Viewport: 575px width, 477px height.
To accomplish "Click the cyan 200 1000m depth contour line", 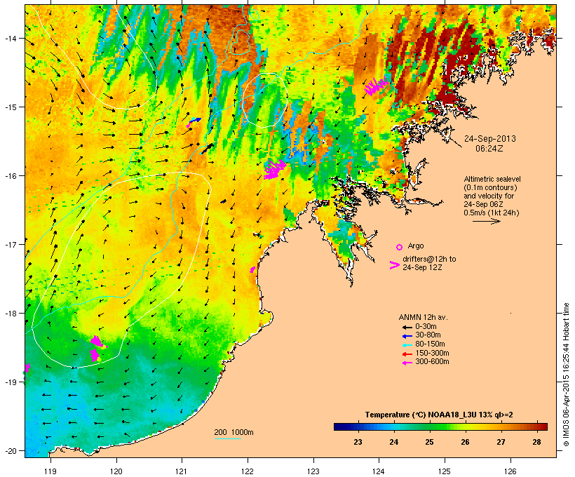I will (227, 439).
